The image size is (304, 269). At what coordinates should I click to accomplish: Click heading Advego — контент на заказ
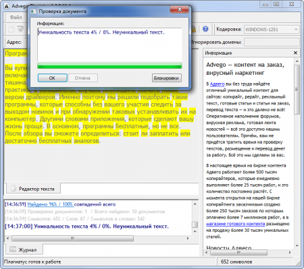245,69
